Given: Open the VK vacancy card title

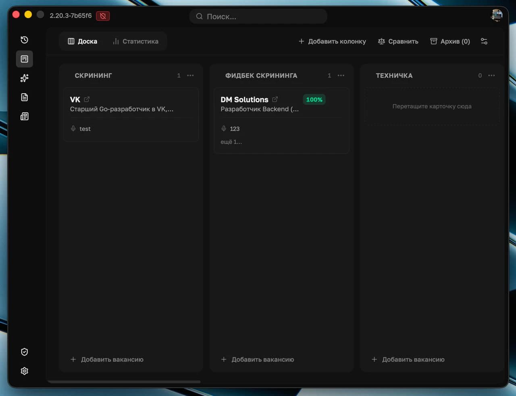Looking at the screenshot, I should click(75, 99).
